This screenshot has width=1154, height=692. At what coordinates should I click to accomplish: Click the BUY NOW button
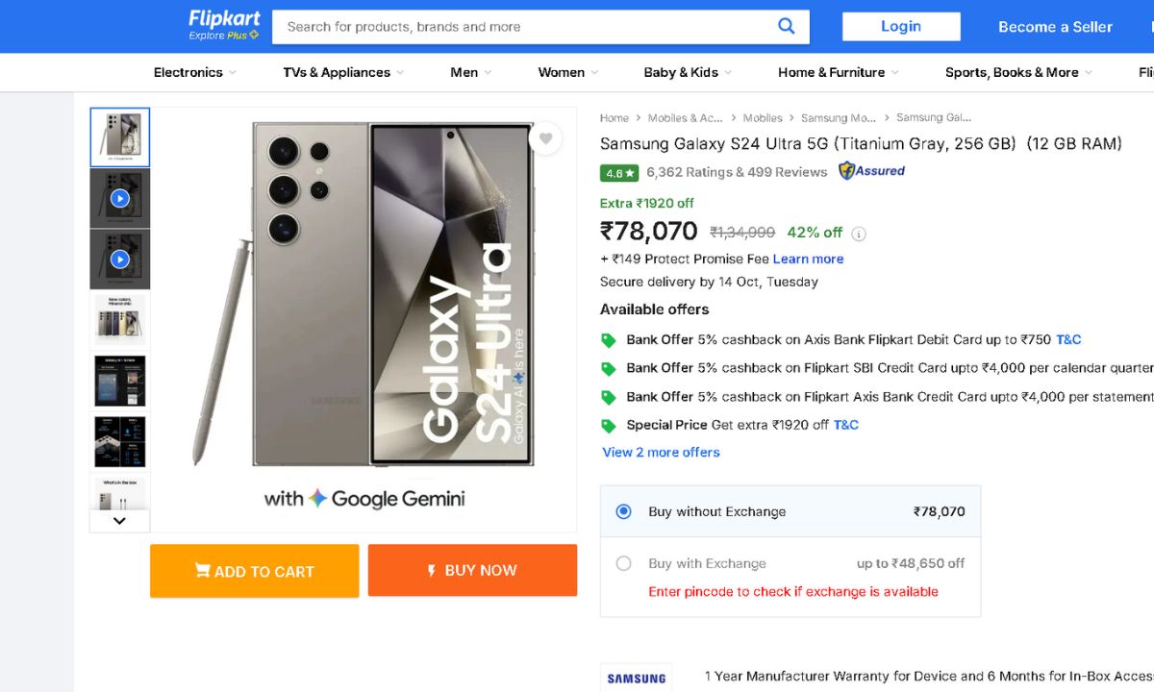click(472, 570)
